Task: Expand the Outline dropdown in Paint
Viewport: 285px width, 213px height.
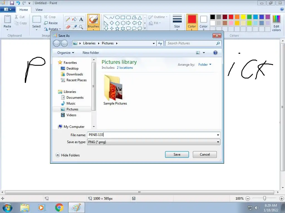Action: [x=158, y=17]
